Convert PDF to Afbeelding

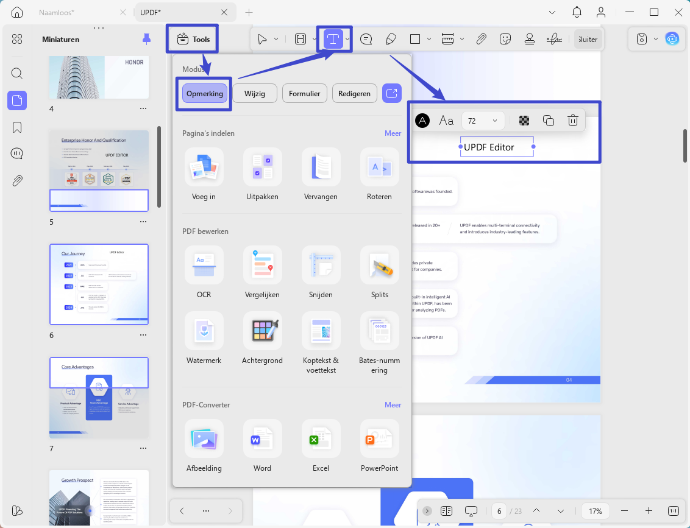(x=204, y=446)
